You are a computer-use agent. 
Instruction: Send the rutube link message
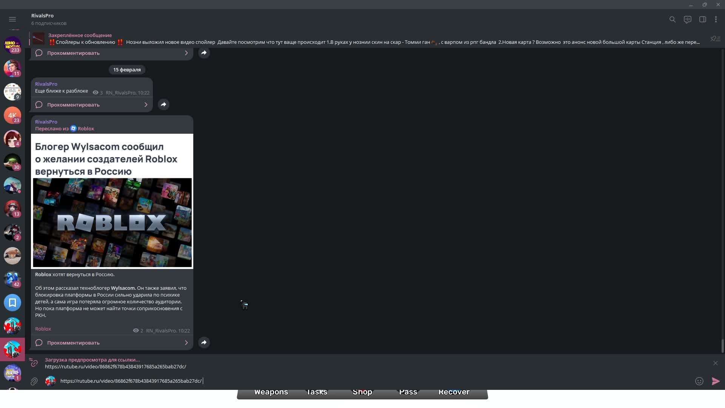[x=715, y=381]
